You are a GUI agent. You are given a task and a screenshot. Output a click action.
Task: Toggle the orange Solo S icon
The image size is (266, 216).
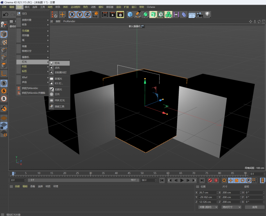(4, 91)
